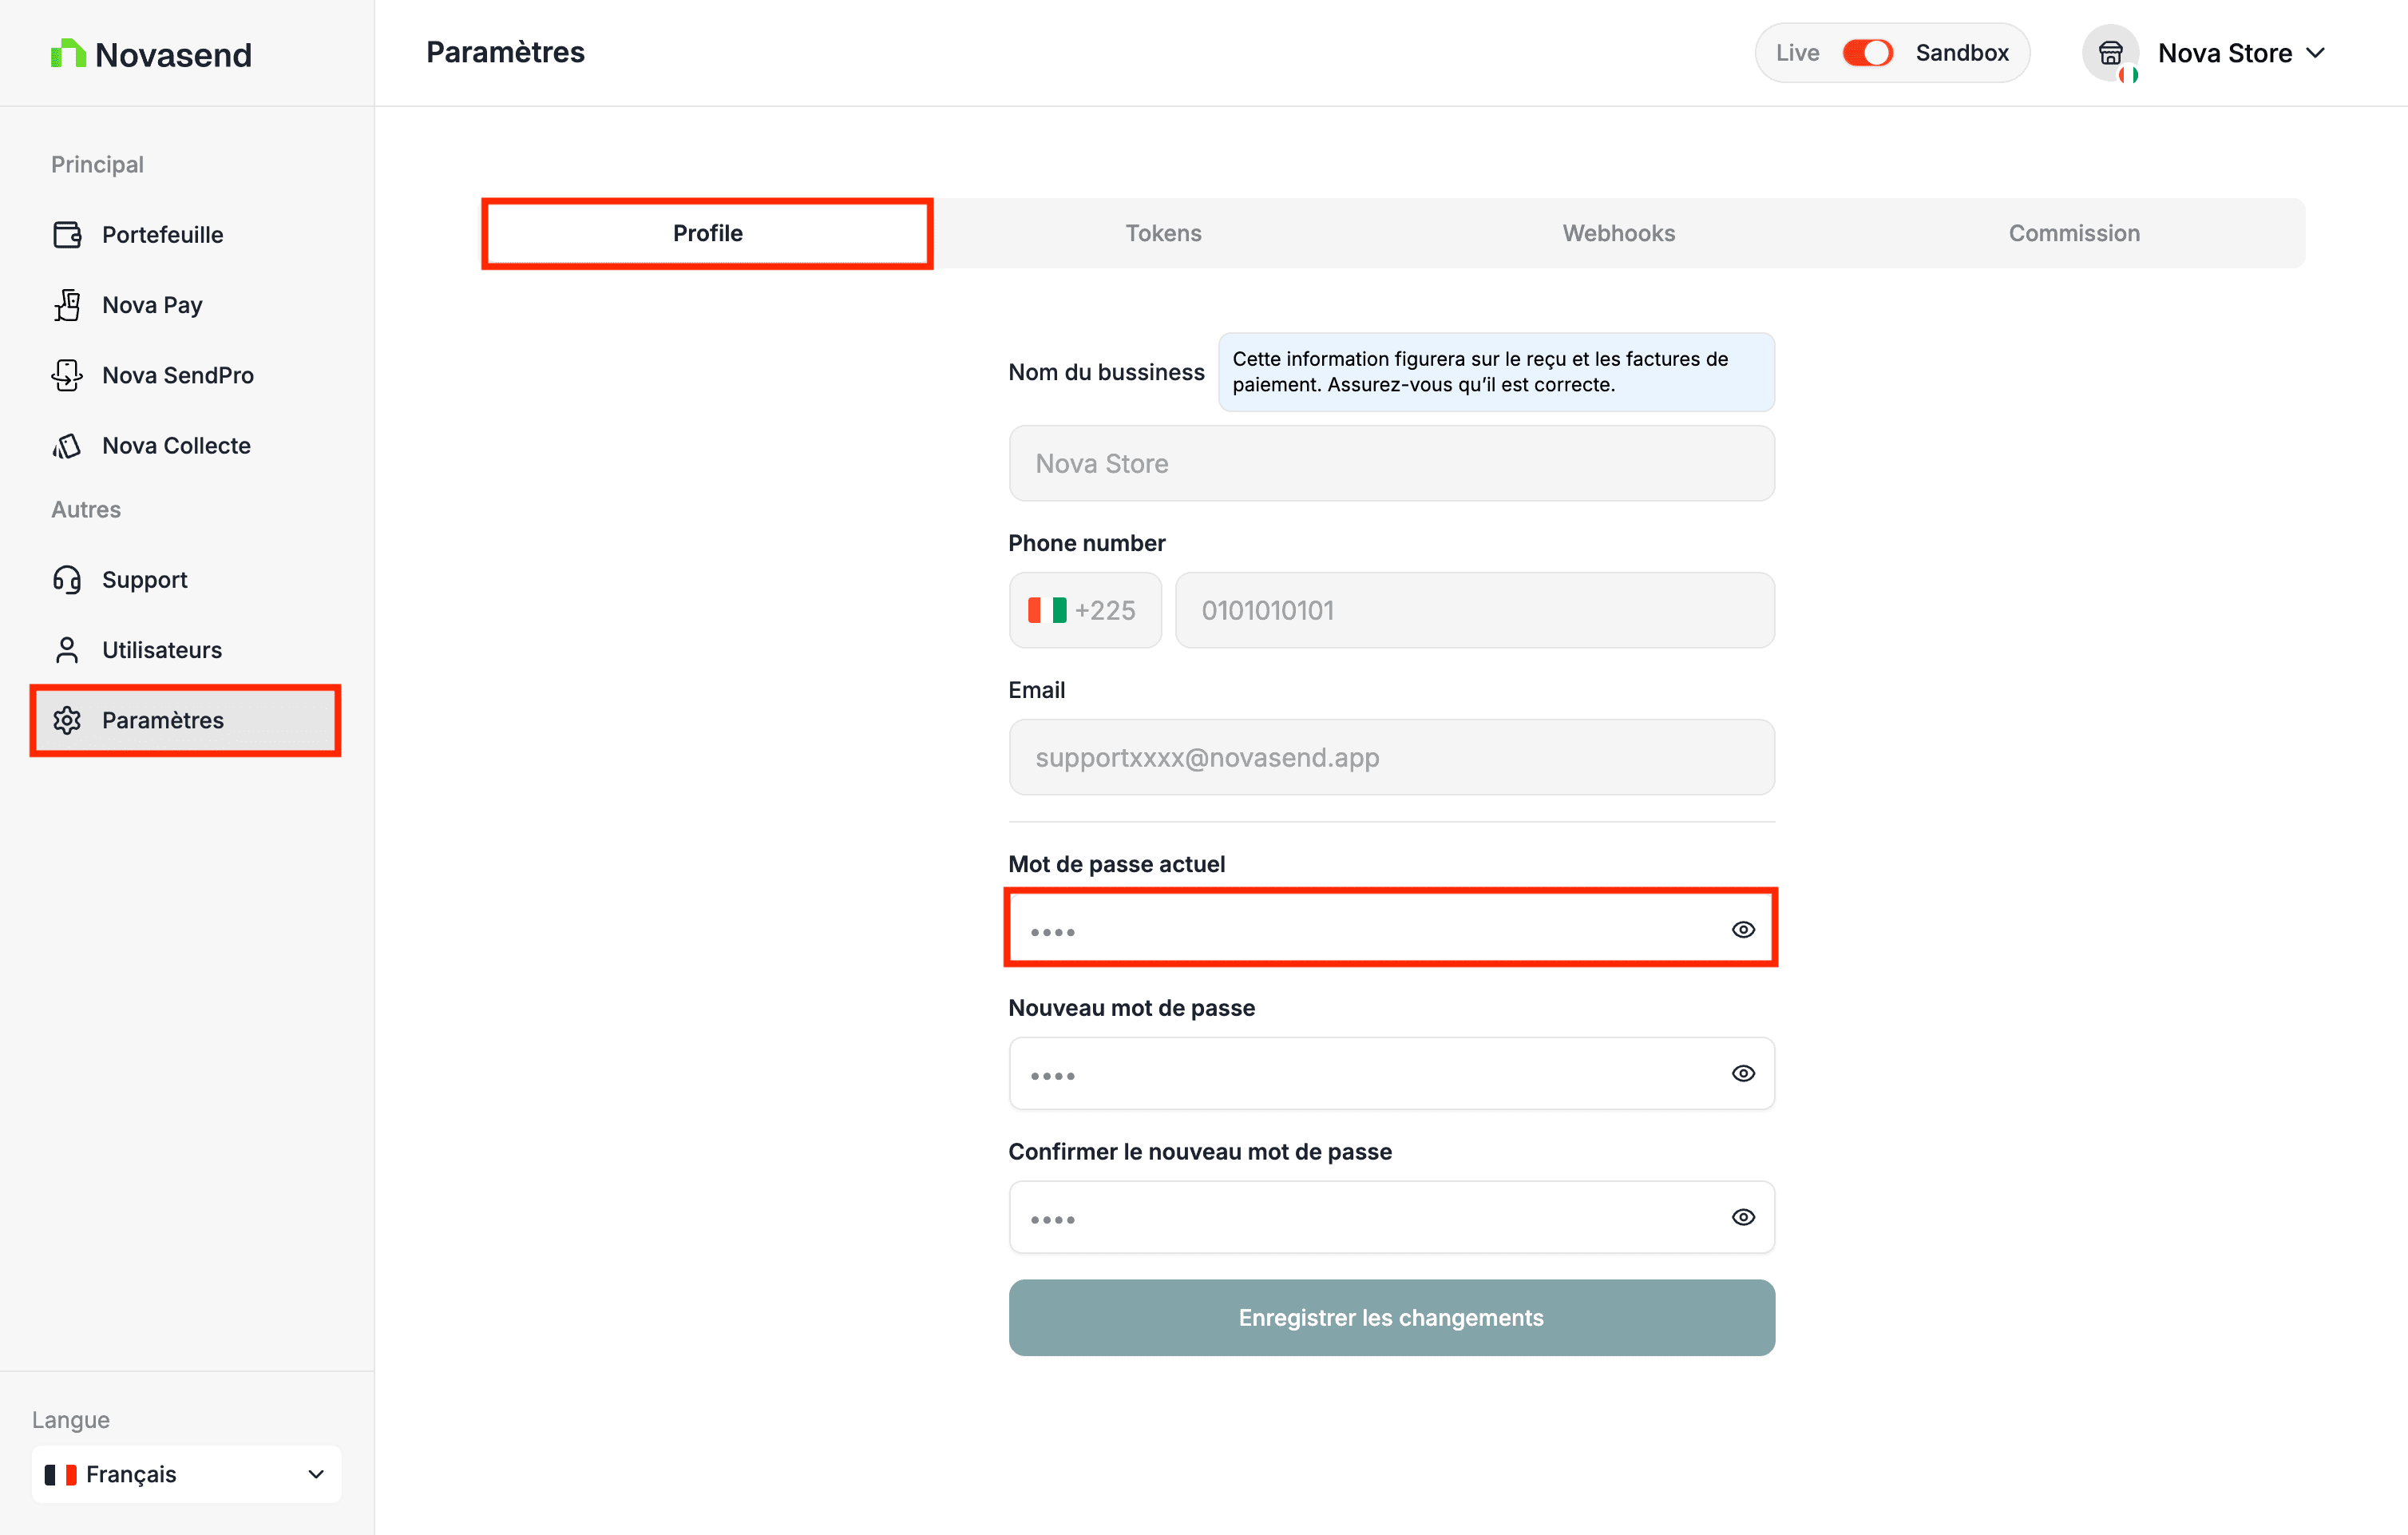Click the Support headset icon

[x=67, y=580]
